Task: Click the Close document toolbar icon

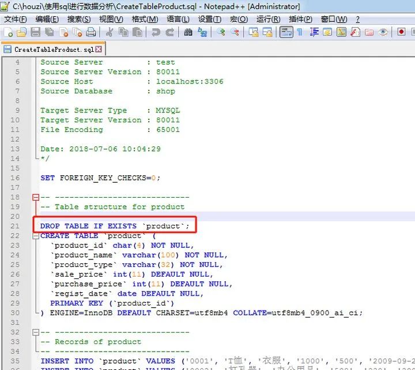Action: [x=64, y=32]
